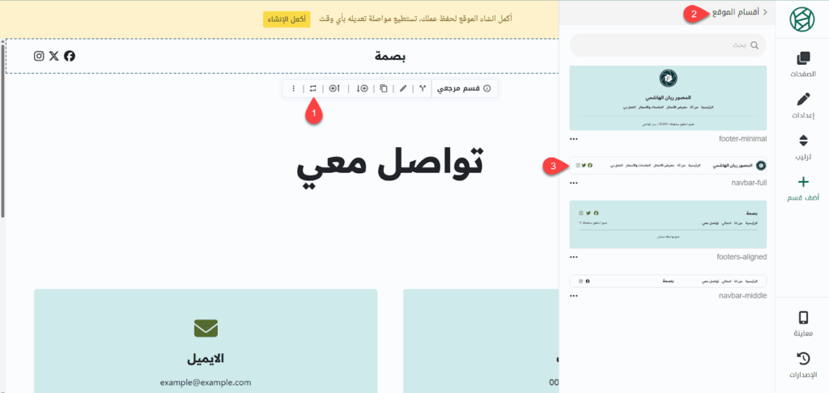Open options menu for footers-aligned section

[574, 256]
